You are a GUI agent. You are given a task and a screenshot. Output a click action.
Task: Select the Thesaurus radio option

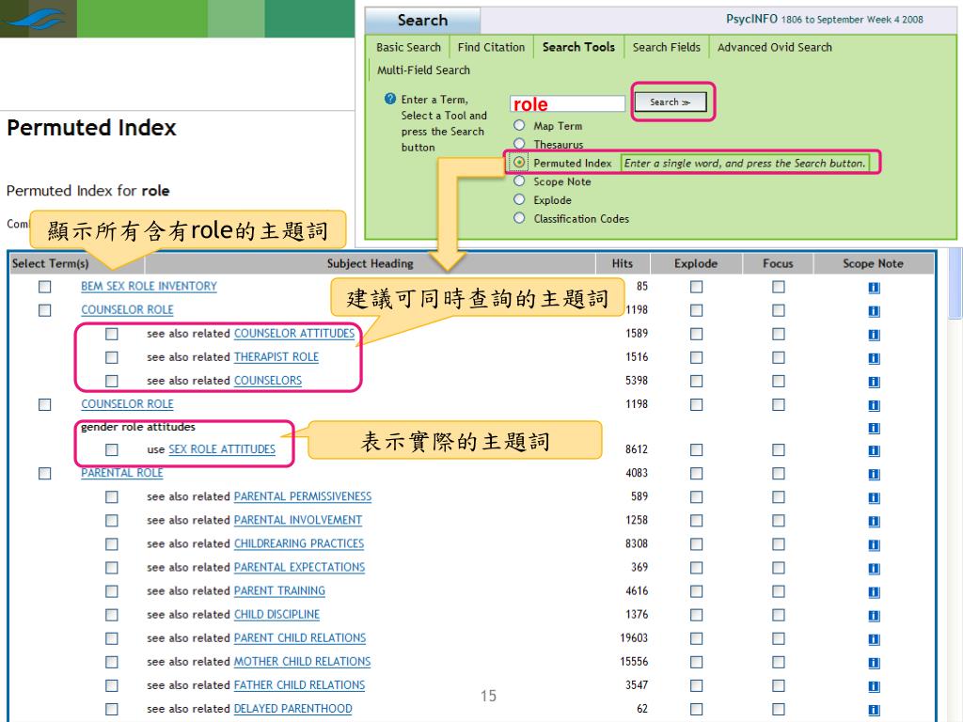pos(519,144)
